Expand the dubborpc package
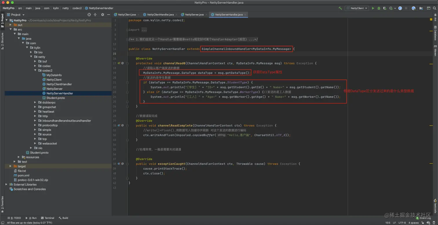This screenshot has height=225, width=438. click(35, 103)
